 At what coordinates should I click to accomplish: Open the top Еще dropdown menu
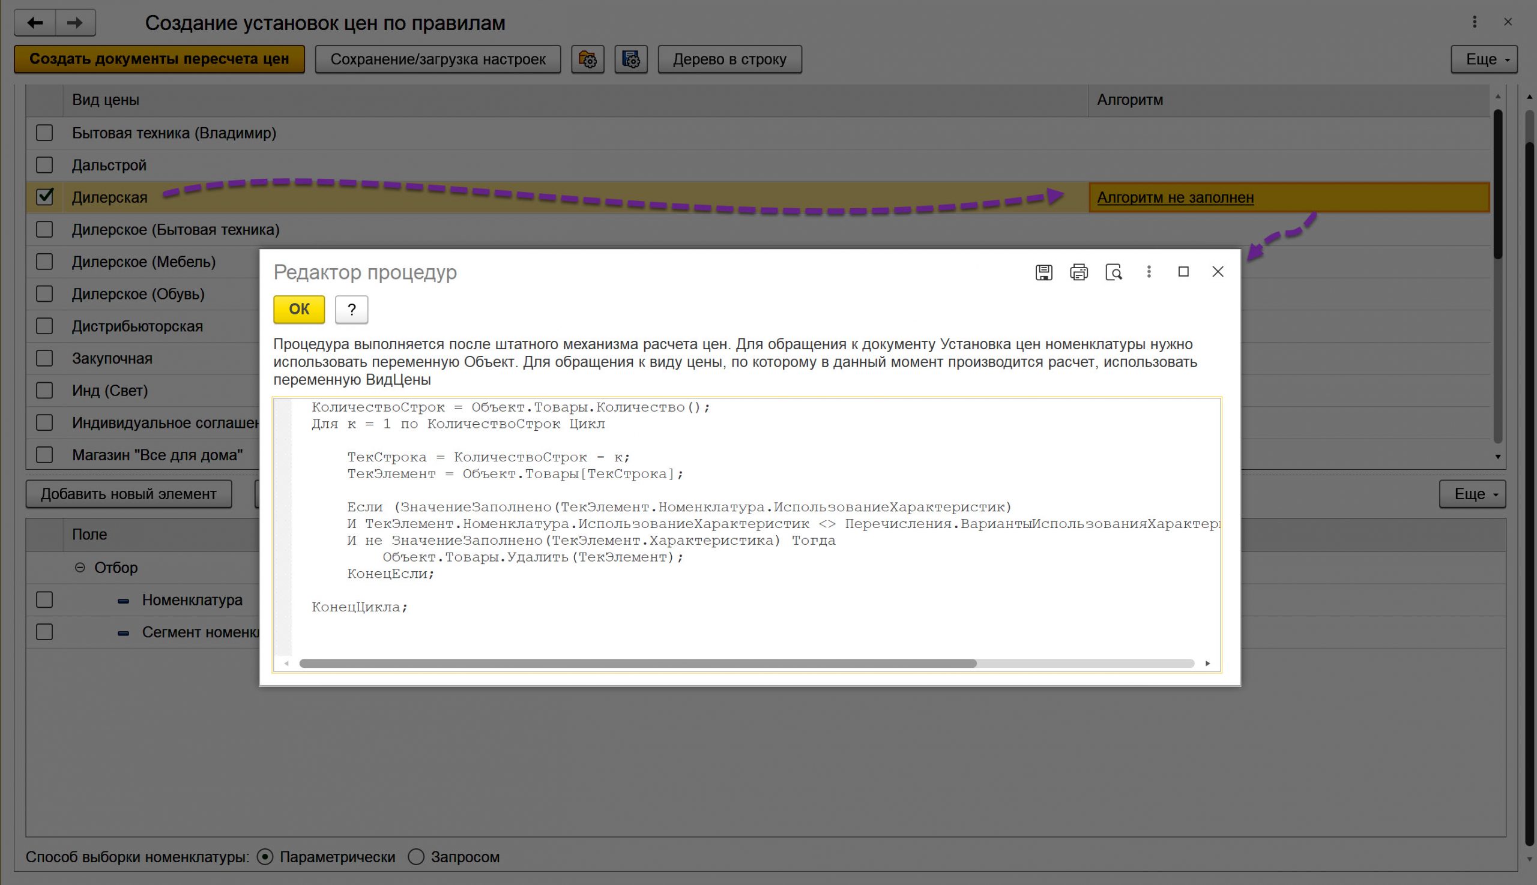[x=1484, y=59]
